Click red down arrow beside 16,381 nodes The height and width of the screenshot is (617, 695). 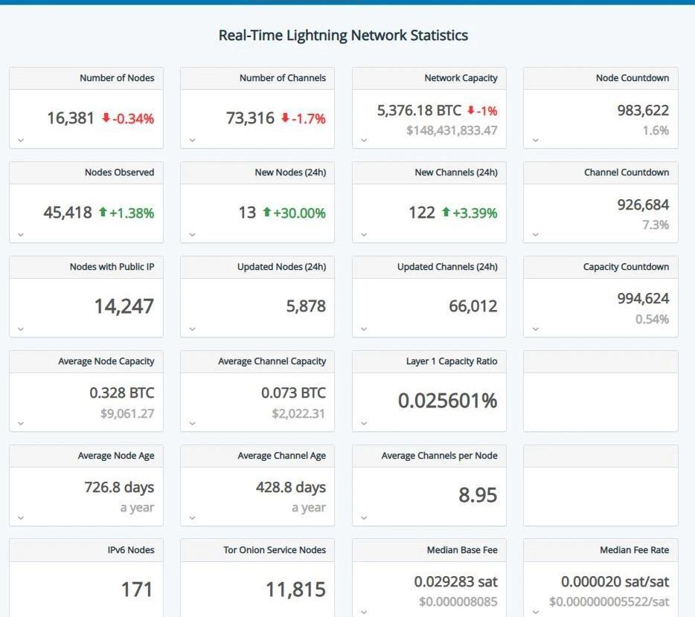[106, 118]
